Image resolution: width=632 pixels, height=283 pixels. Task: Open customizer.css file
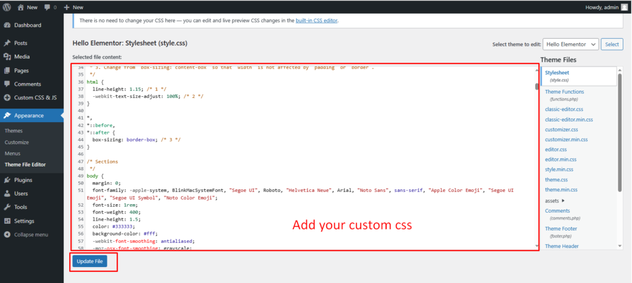(562, 129)
